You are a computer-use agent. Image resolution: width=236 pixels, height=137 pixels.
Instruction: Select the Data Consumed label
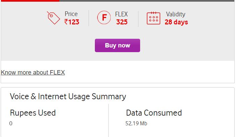pyautogui.click(x=154, y=113)
